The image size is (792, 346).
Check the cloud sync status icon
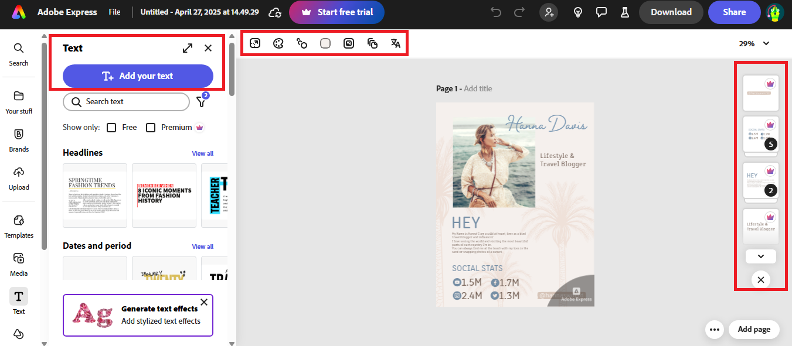click(274, 12)
